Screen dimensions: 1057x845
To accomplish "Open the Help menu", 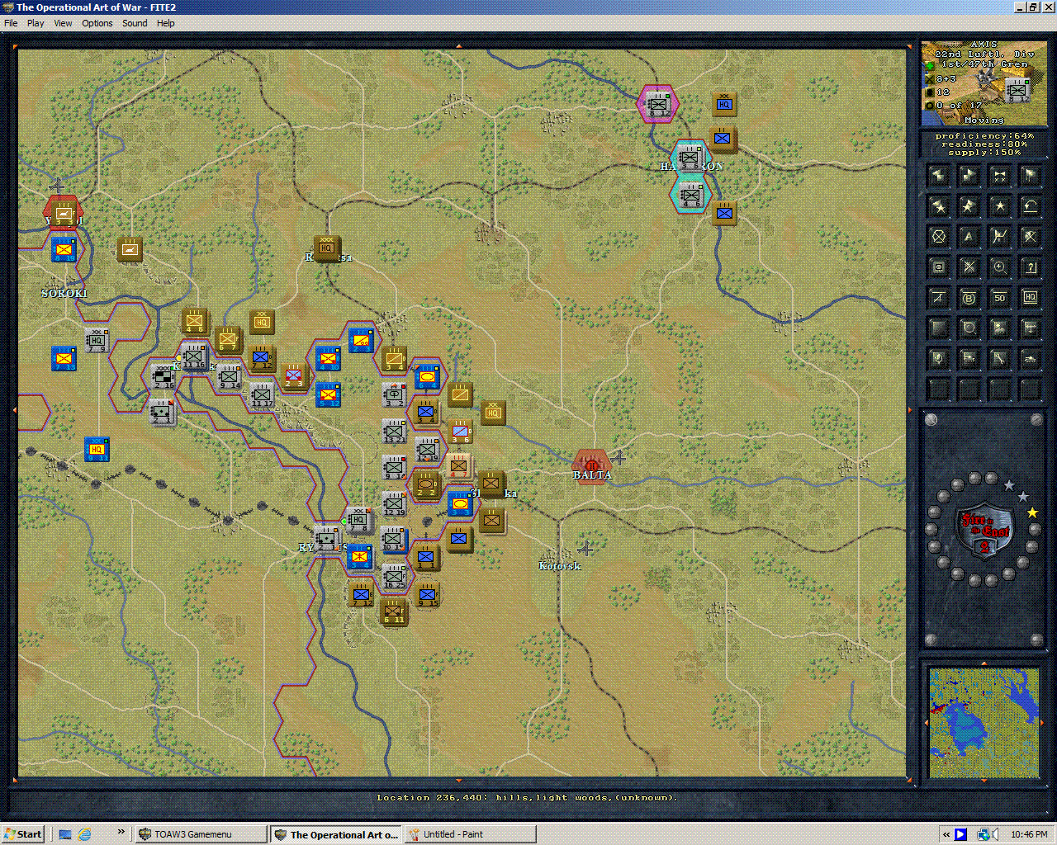I will pos(166,23).
